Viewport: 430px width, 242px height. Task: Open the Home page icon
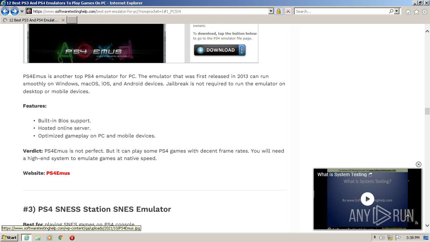[x=408, y=12]
